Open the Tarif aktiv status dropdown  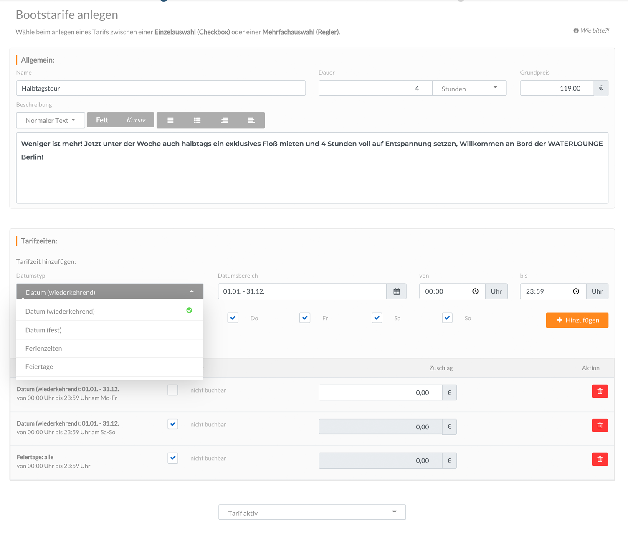[x=312, y=512]
